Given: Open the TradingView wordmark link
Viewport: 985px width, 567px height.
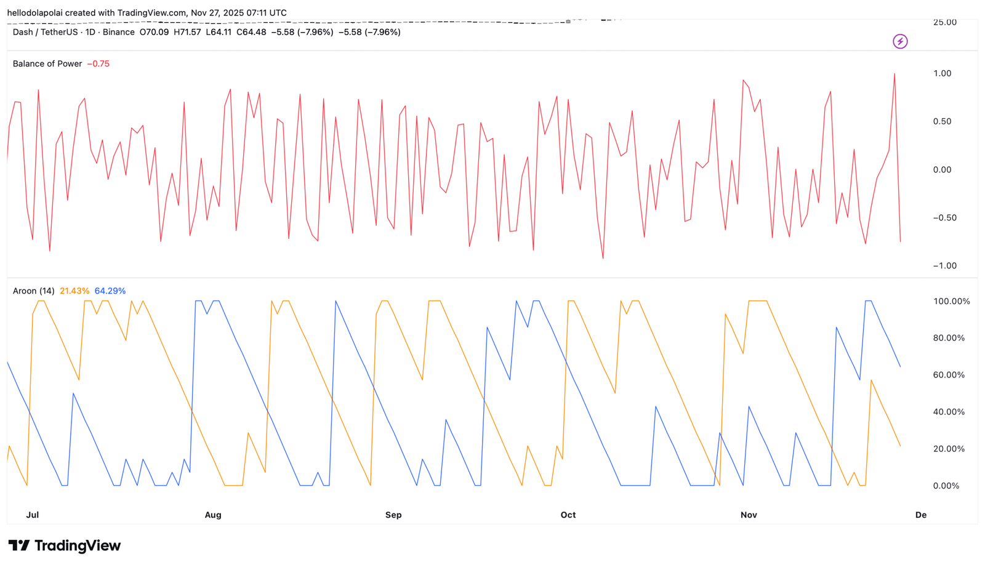Looking at the screenshot, I should (78, 545).
